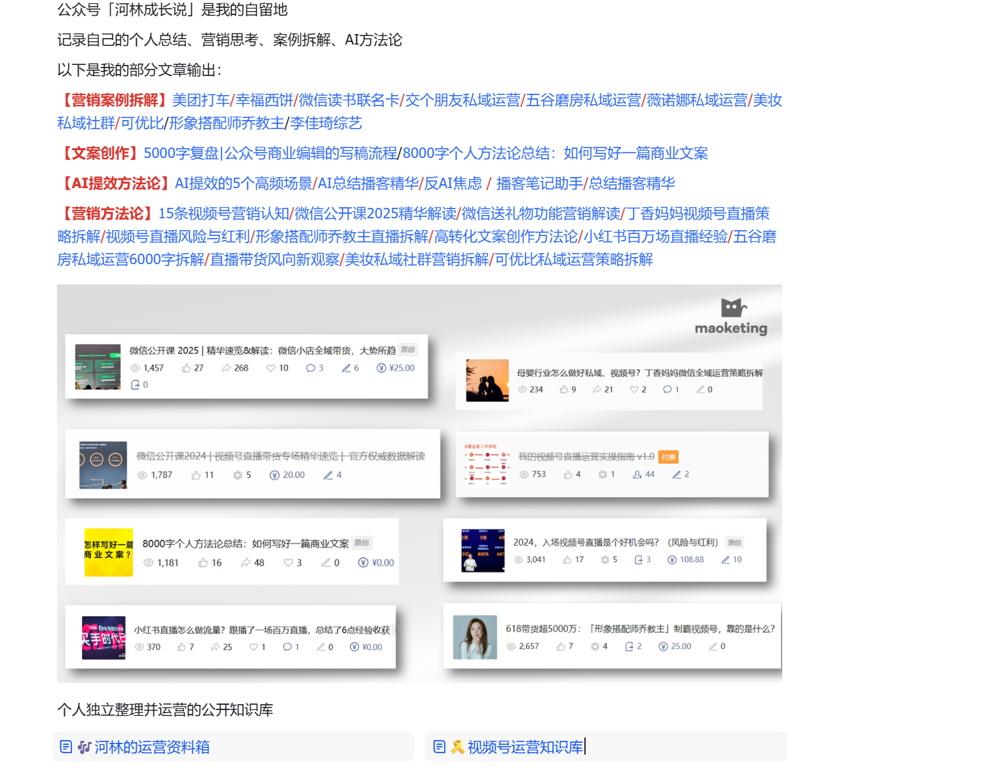This screenshot has height=771, width=982.
Task: Click the 视频号直播风险与红利 link
Action: tap(178, 237)
